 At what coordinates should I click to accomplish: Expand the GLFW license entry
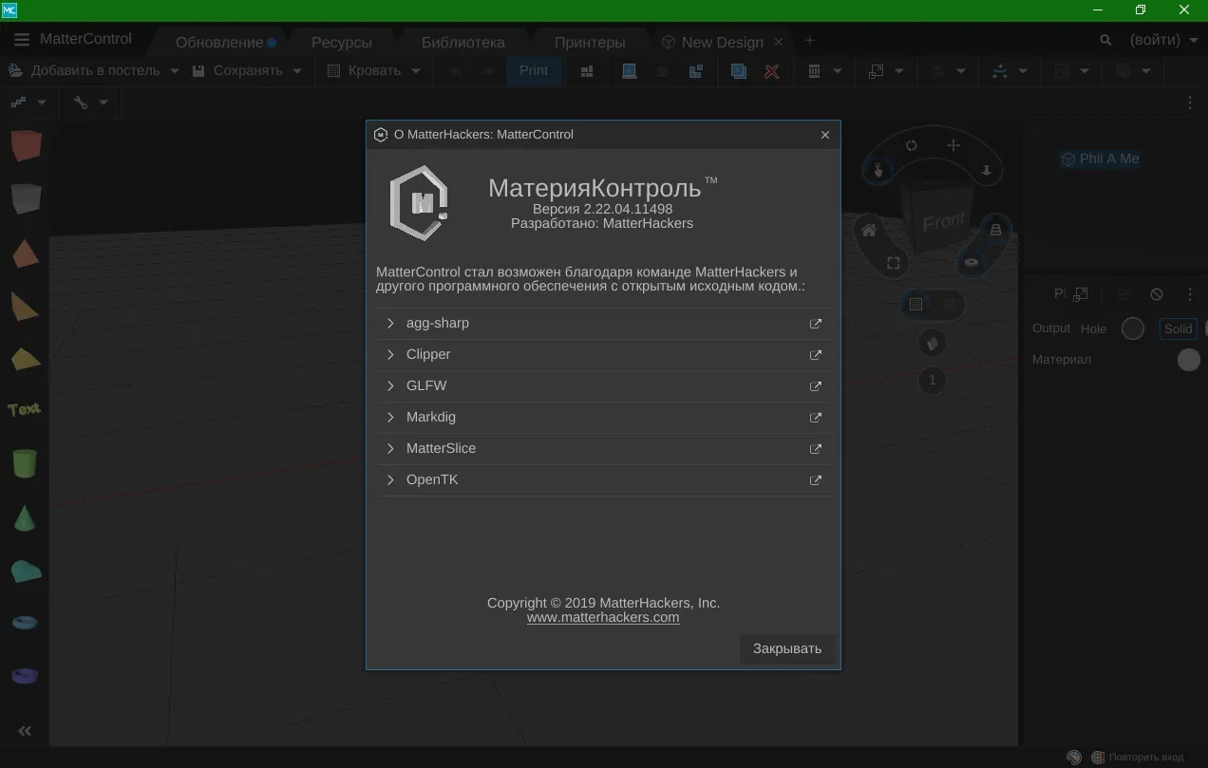click(390, 386)
